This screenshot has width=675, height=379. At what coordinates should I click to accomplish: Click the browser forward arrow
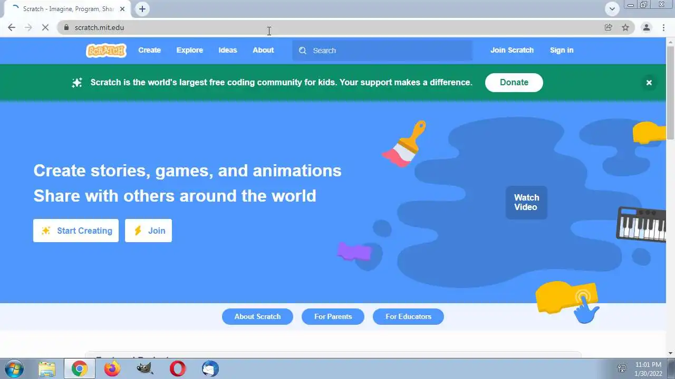(28, 27)
